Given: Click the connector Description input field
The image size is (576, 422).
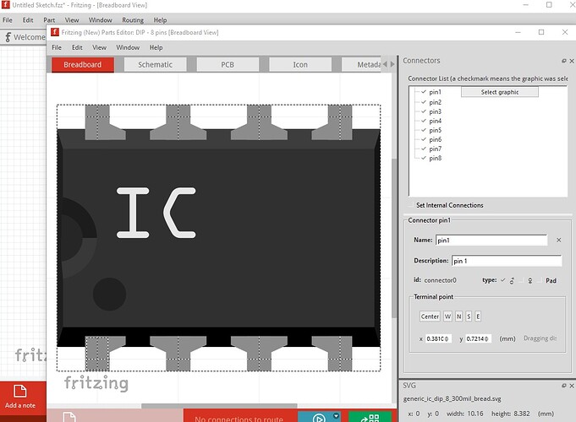Looking at the screenshot, I should pyautogui.click(x=507, y=261).
